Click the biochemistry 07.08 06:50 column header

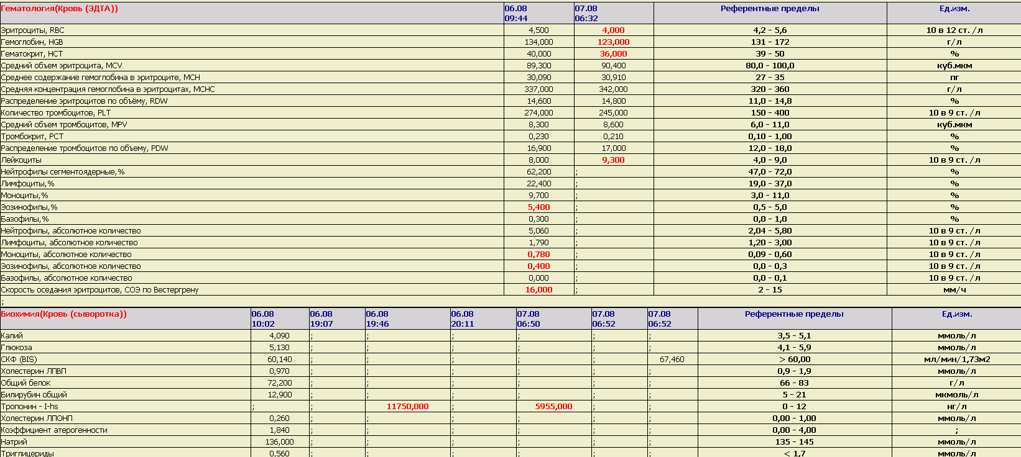(x=529, y=319)
